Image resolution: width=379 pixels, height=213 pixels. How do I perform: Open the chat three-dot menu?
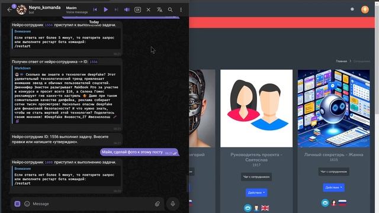[181, 9]
